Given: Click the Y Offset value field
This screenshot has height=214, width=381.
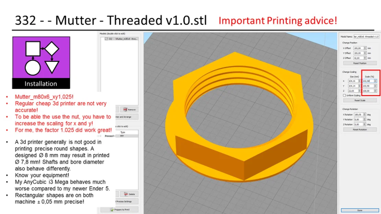Looking at the screenshot, I should click(358, 53).
